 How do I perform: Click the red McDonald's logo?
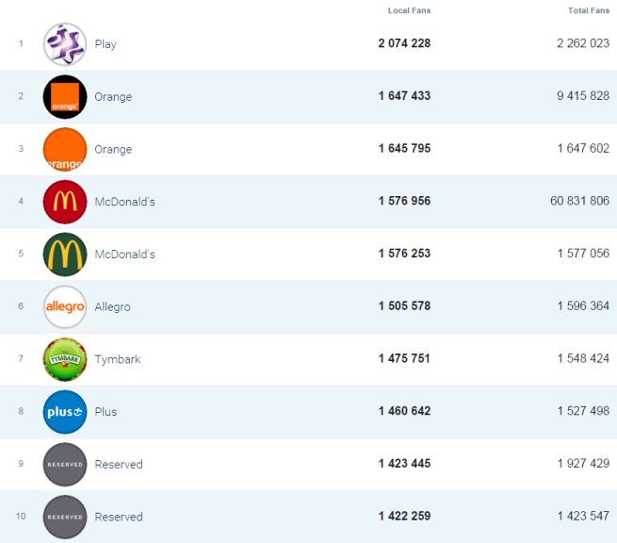(x=65, y=202)
